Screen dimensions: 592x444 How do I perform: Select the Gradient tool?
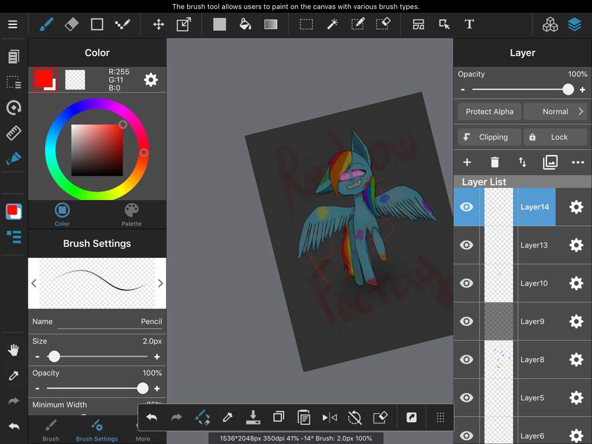point(271,24)
